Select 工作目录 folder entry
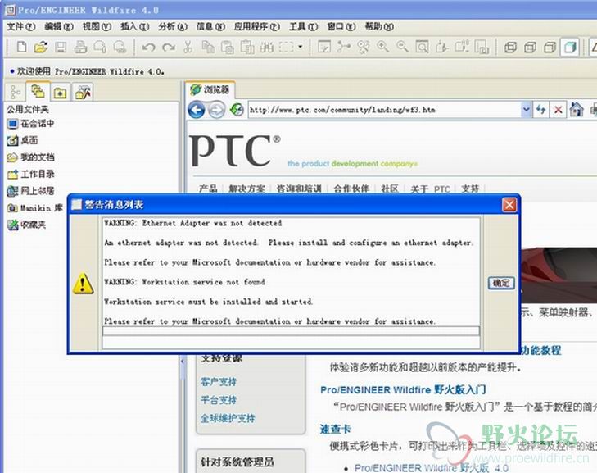The width and height of the screenshot is (597, 473). point(31,174)
